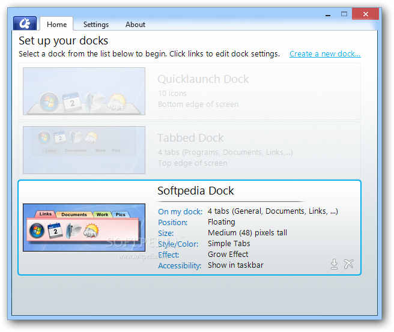The width and height of the screenshot is (394, 332).
Task: Click the 4 tabs (General, Documents, Links) text
Action: pos(273,211)
